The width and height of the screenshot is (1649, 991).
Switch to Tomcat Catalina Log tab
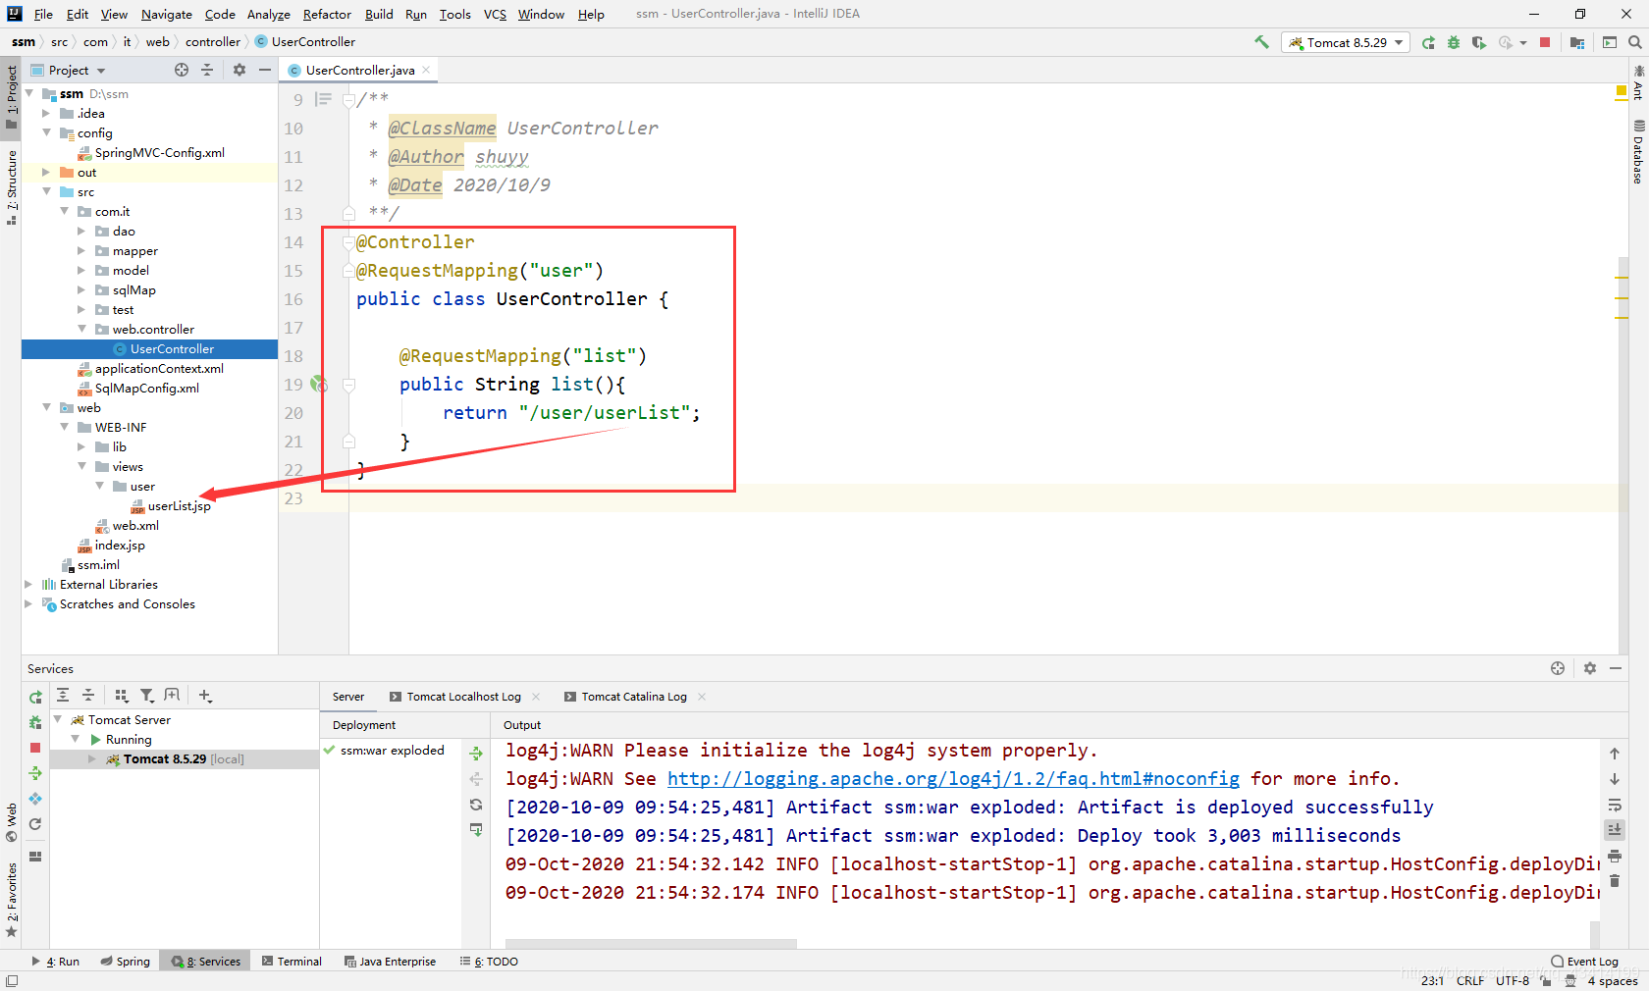click(x=633, y=697)
